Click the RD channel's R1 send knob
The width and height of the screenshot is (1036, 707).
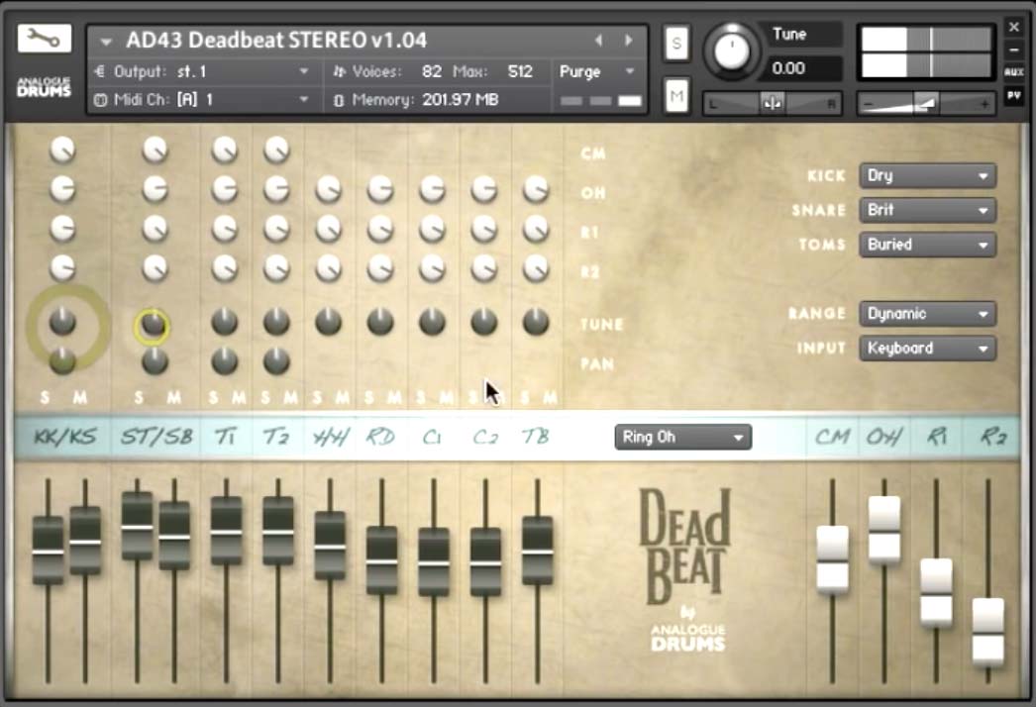380,230
